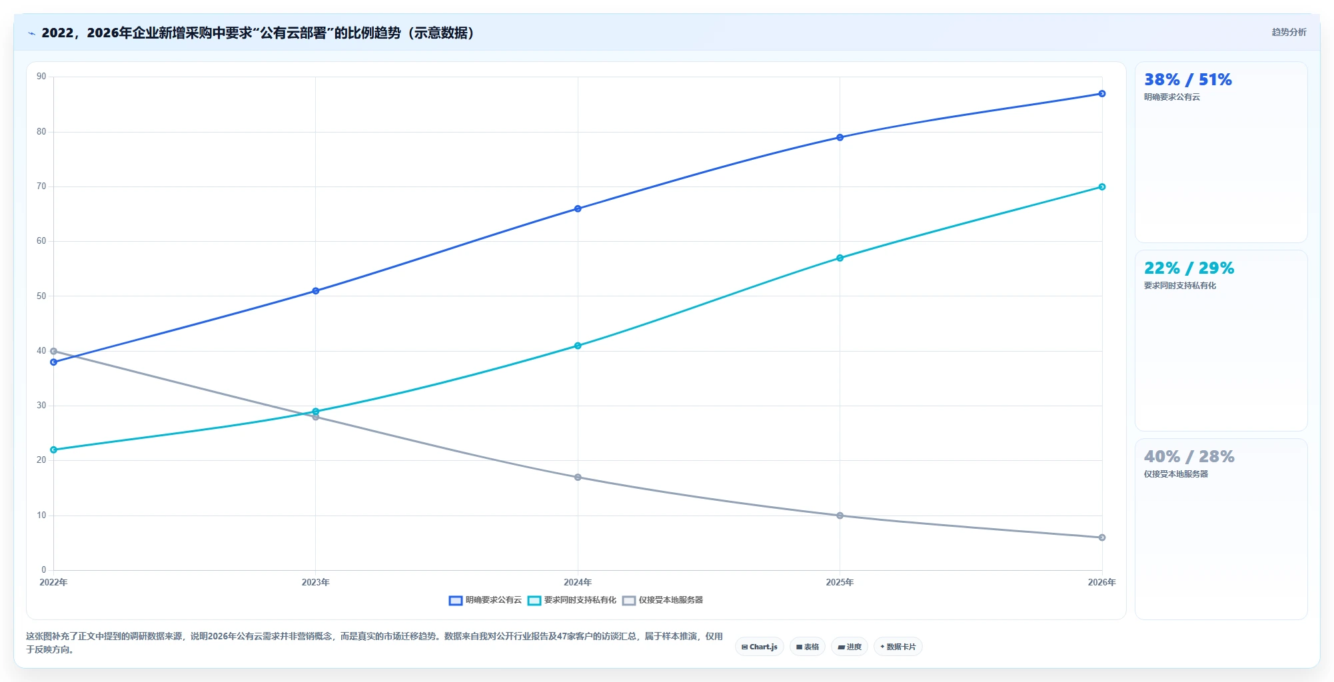Click the 10 y-axis tick label
Image resolution: width=1334 pixels, height=682 pixels.
(x=41, y=515)
